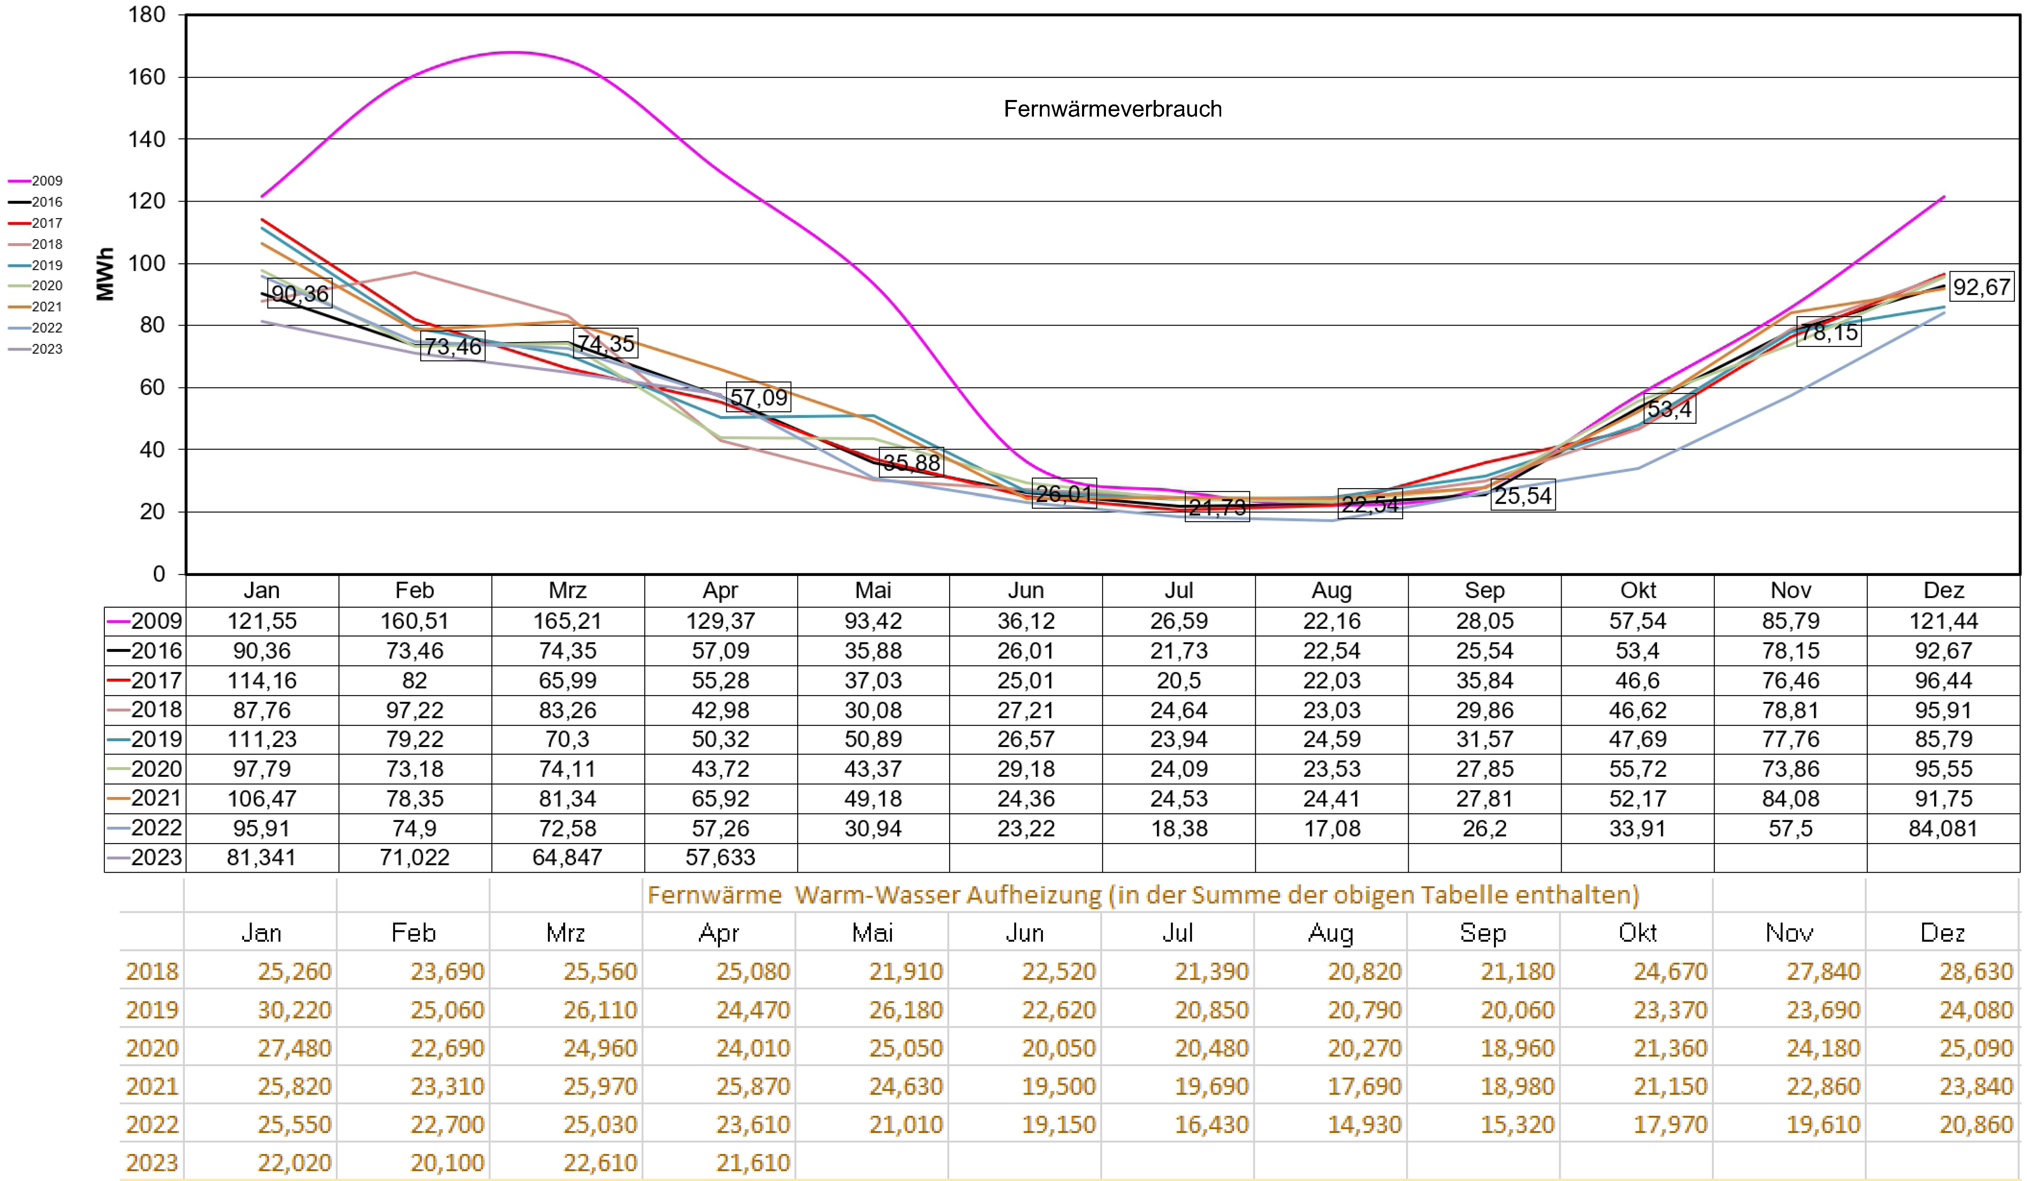Click the 2020 legend entry at left
Viewport: 2027px width, 1181px height.
[x=35, y=285]
